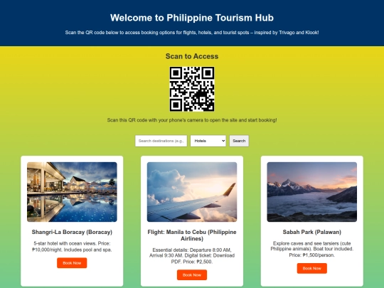Select the Sabah Park (Palawan) title

tap(311, 232)
